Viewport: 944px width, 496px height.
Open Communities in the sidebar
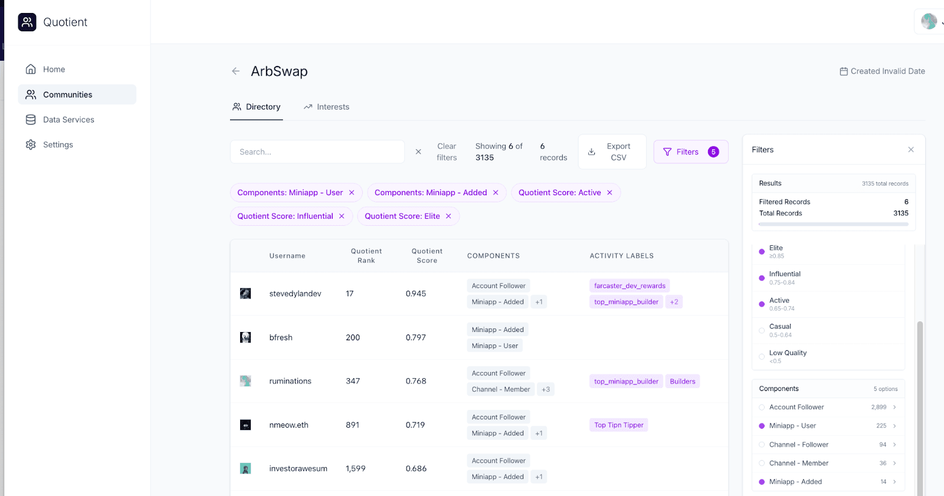click(x=77, y=94)
